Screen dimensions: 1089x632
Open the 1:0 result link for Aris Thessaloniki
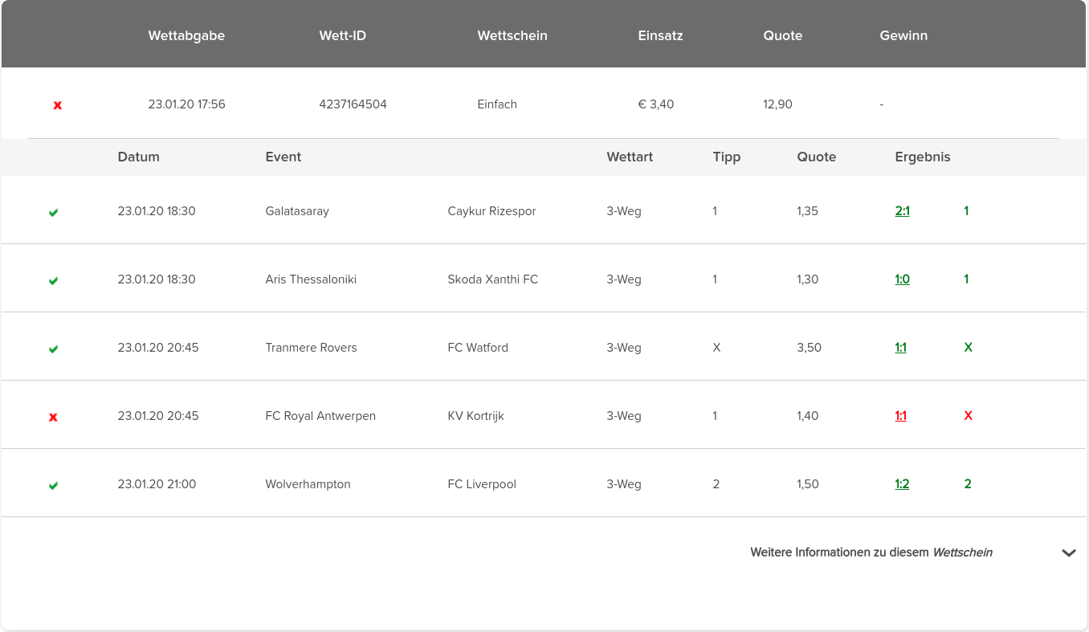(x=903, y=279)
